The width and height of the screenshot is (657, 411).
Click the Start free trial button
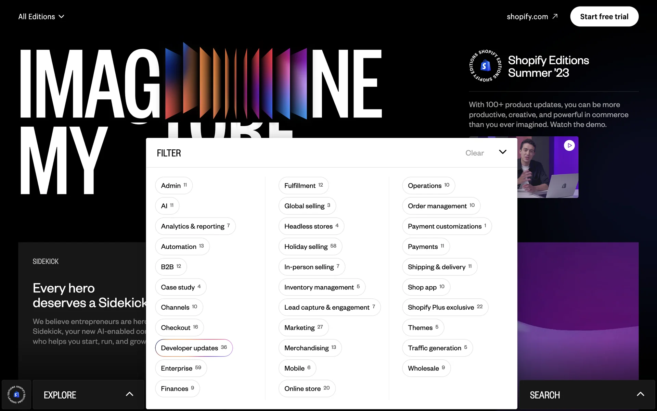(604, 16)
